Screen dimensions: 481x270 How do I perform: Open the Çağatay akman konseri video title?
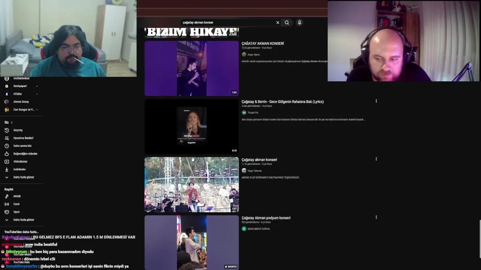coord(259,160)
